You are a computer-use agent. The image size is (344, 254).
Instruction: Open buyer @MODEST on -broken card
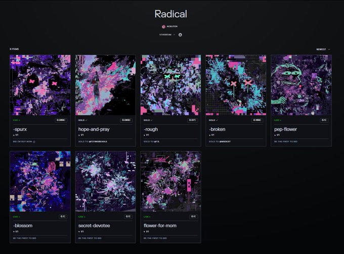pos(225,142)
